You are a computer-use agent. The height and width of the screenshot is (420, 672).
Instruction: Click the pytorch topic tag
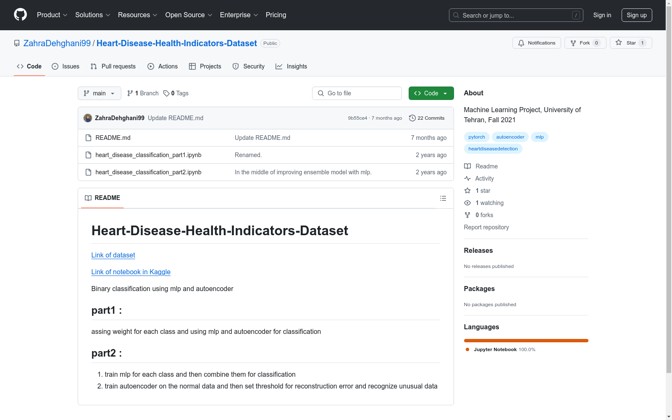pos(477,137)
